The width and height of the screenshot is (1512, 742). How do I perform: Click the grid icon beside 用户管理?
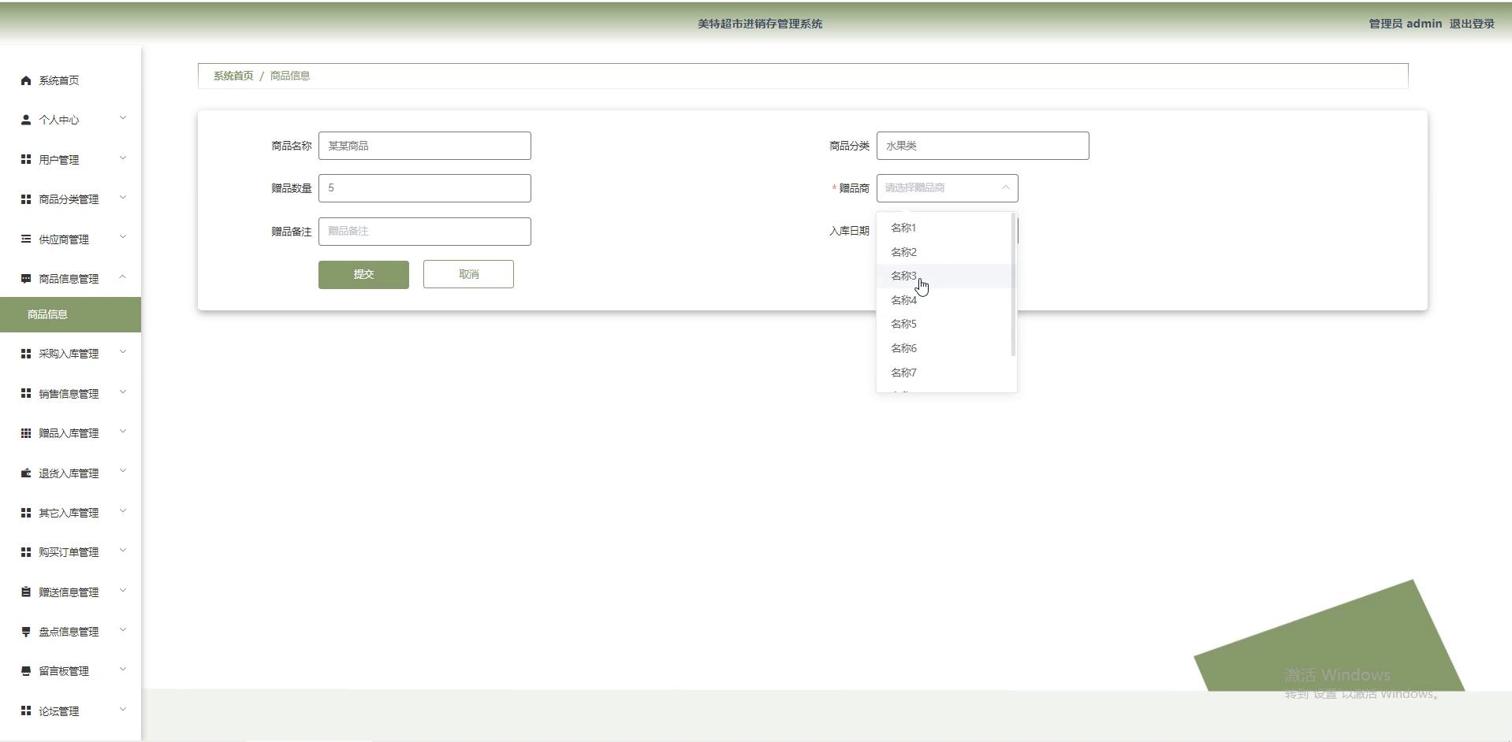(x=26, y=159)
